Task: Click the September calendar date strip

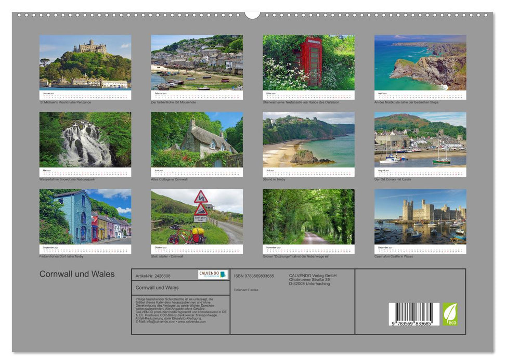Action: point(85,249)
